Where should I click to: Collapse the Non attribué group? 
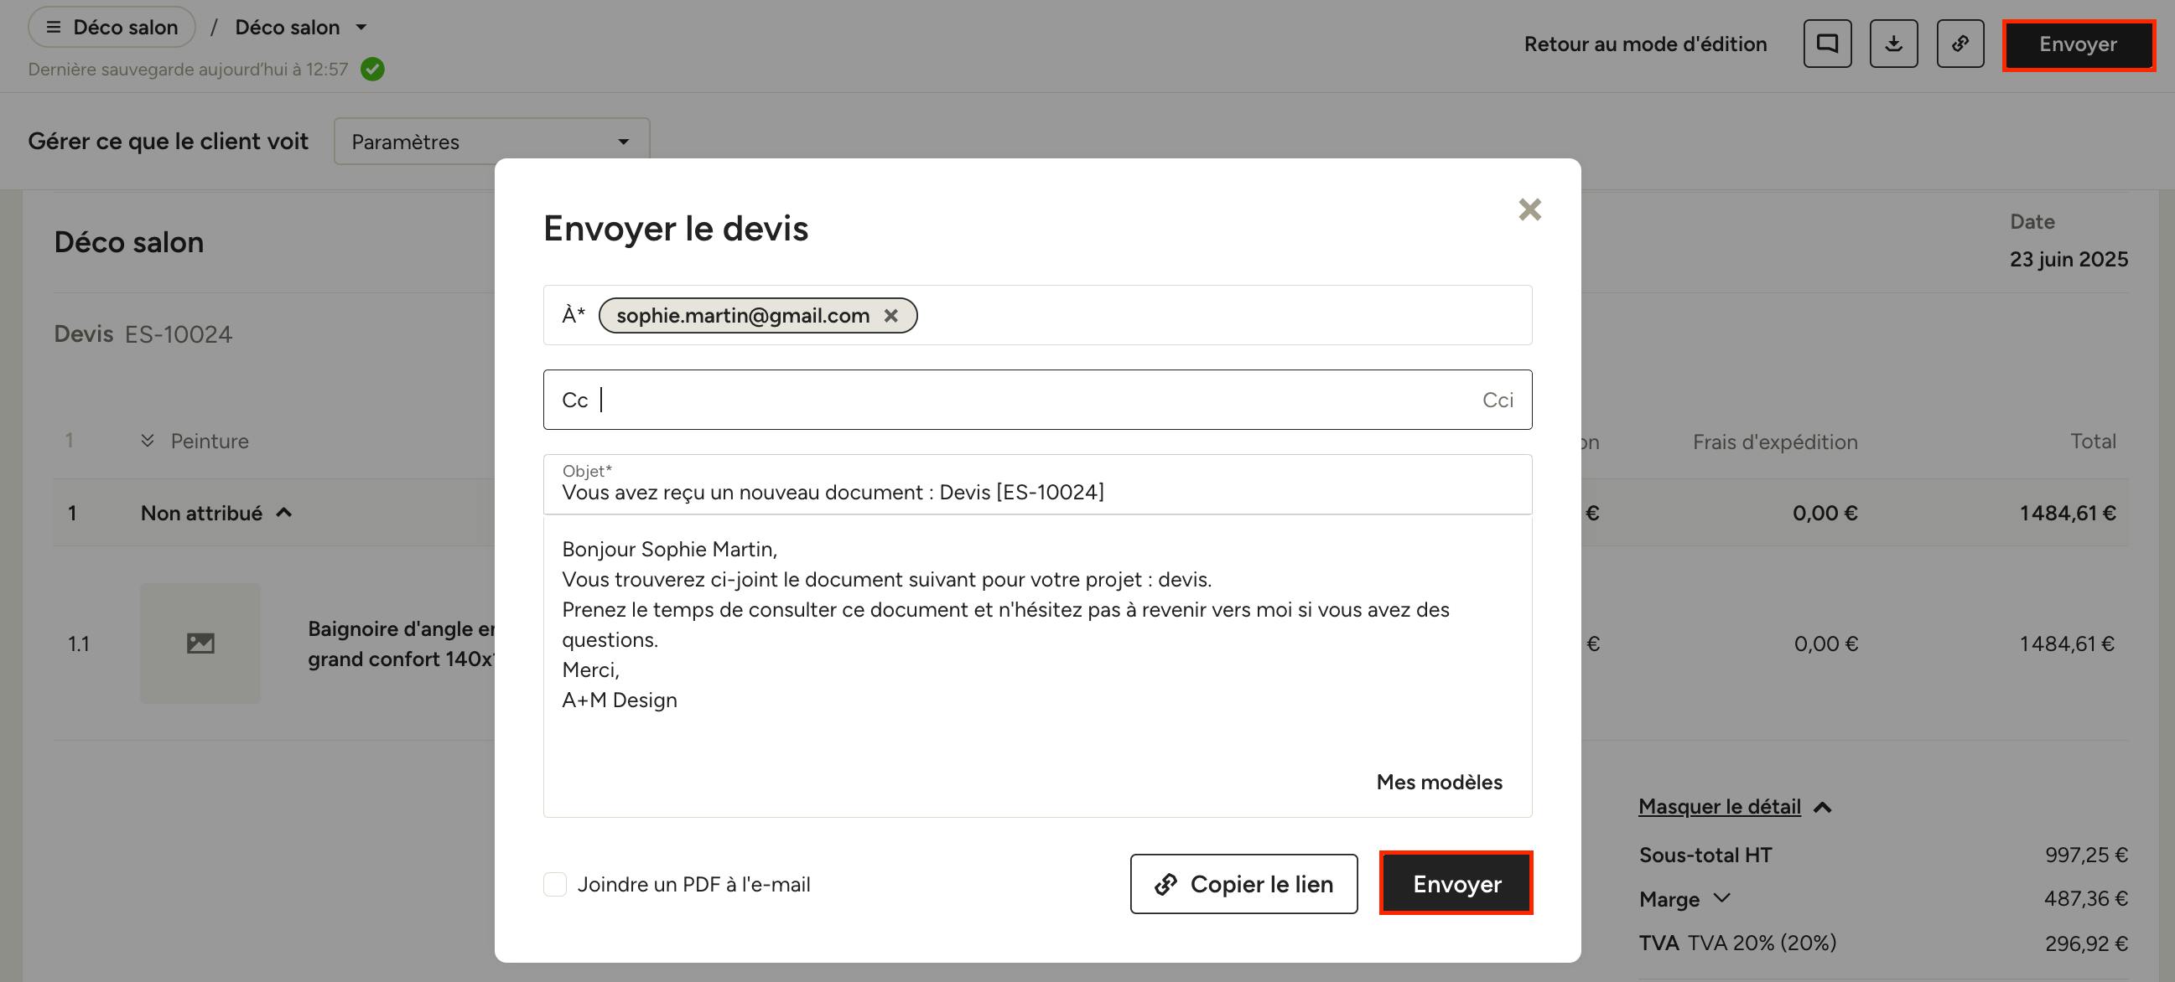coord(284,512)
